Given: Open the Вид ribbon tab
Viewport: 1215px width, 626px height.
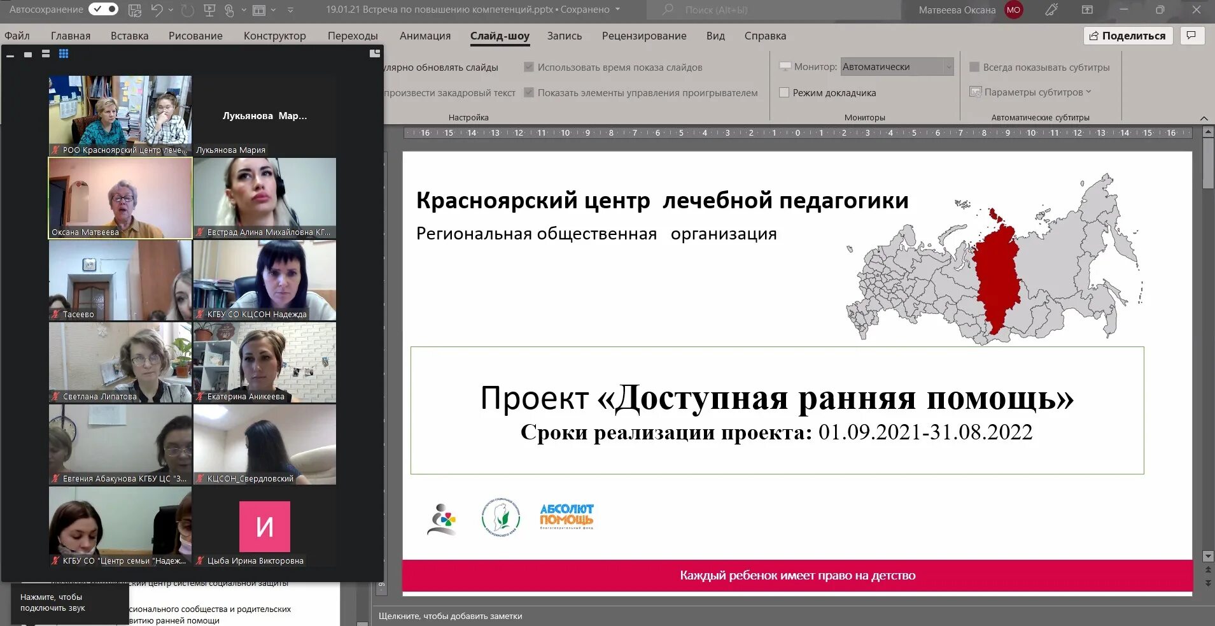Looking at the screenshot, I should pyautogui.click(x=715, y=36).
